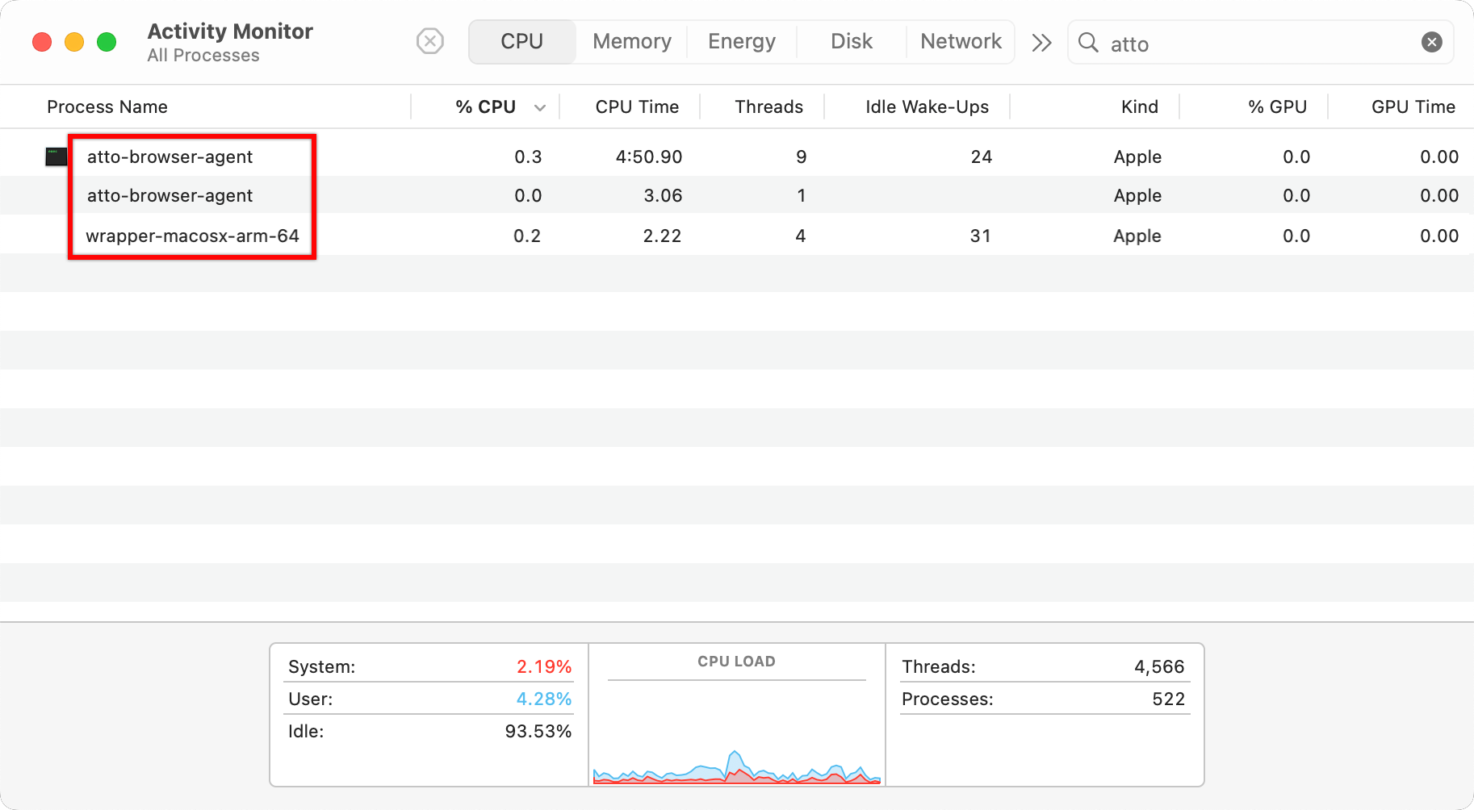Sort by Threads column header
The height and width of the screenshot is (810, 1474).
click(768, 106)
